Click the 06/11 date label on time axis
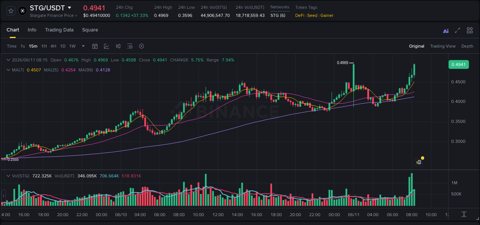Image resolution: width=480 pixels, height=225 pixels. click(353, 215)
